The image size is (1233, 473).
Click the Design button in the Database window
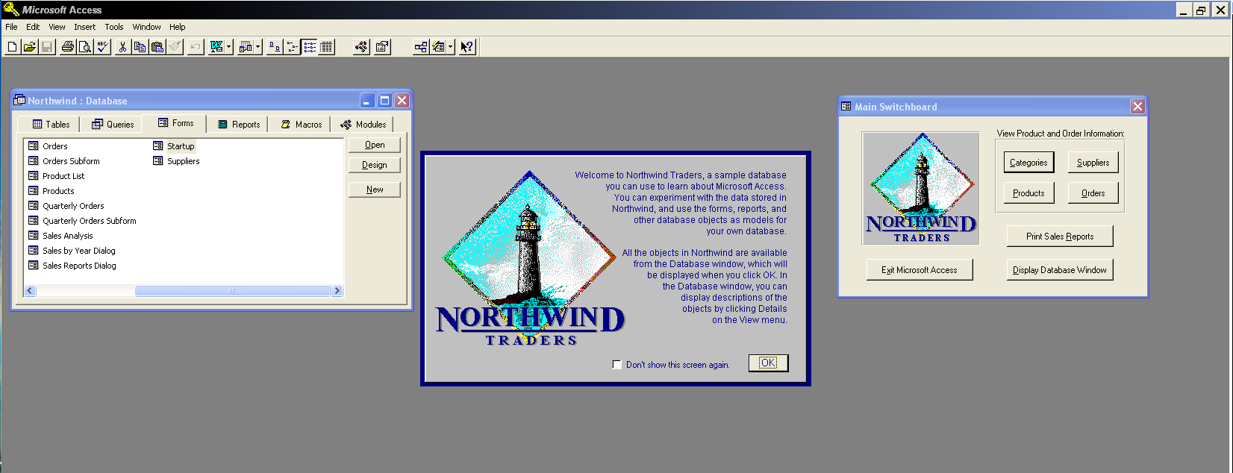click(375, 165)
